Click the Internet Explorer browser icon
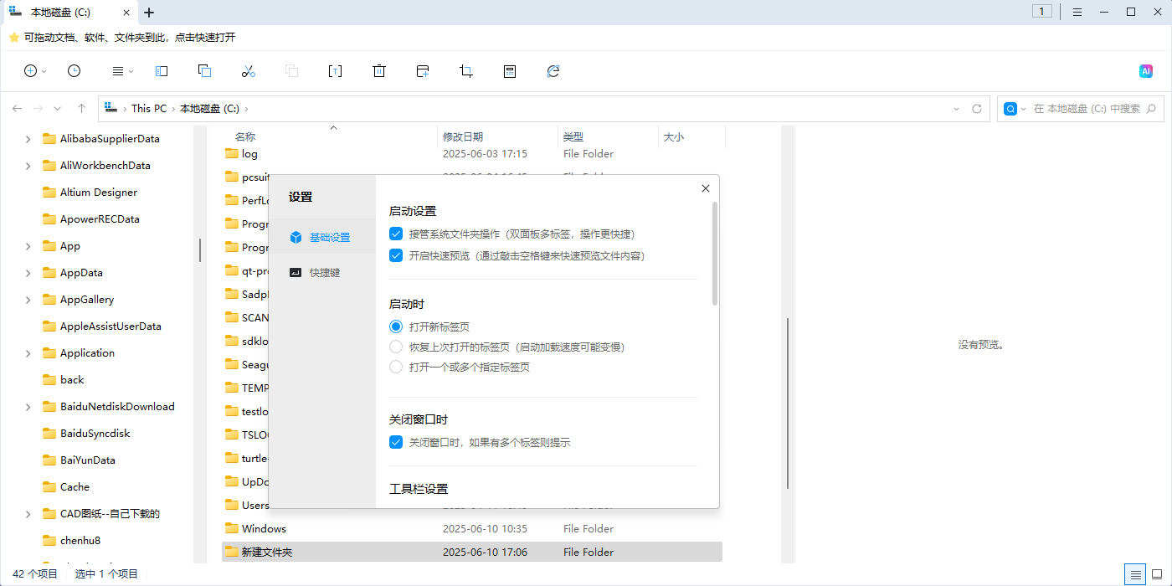The image size is (1172, 586). pos(553,71)
